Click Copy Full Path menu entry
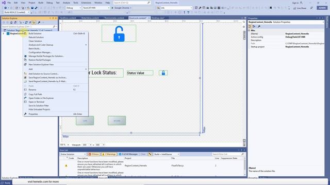This screenshot has height=185, width=330. point(56,94)
